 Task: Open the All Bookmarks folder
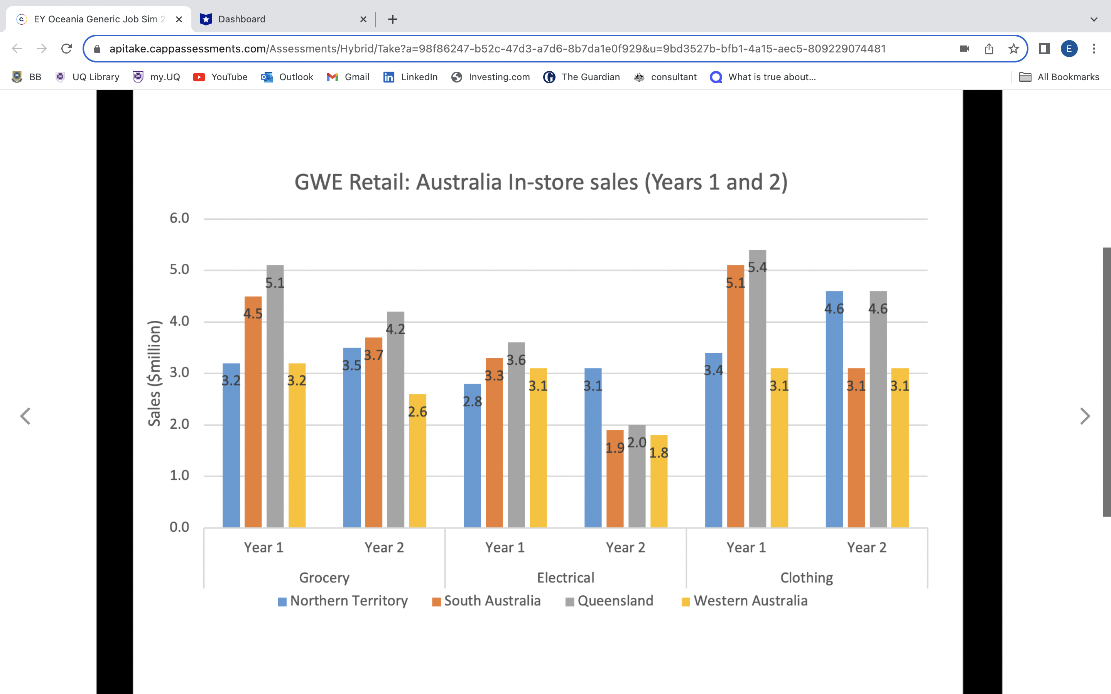1060,77
